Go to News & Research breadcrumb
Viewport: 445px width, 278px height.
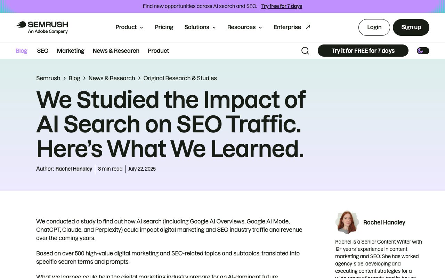click(112, 78)
